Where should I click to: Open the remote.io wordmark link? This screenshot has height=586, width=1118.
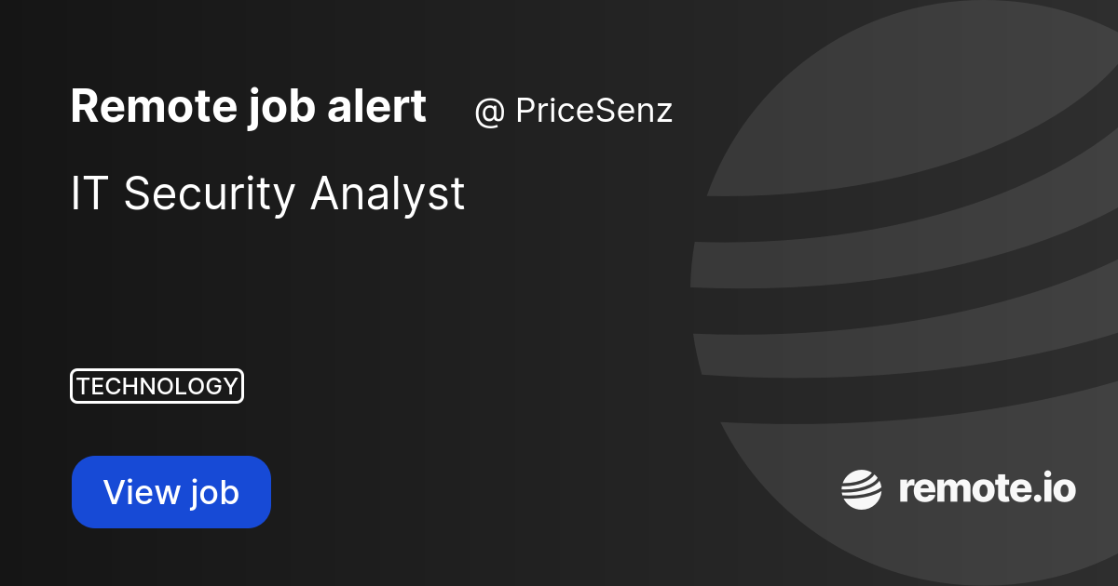(987, 489)
